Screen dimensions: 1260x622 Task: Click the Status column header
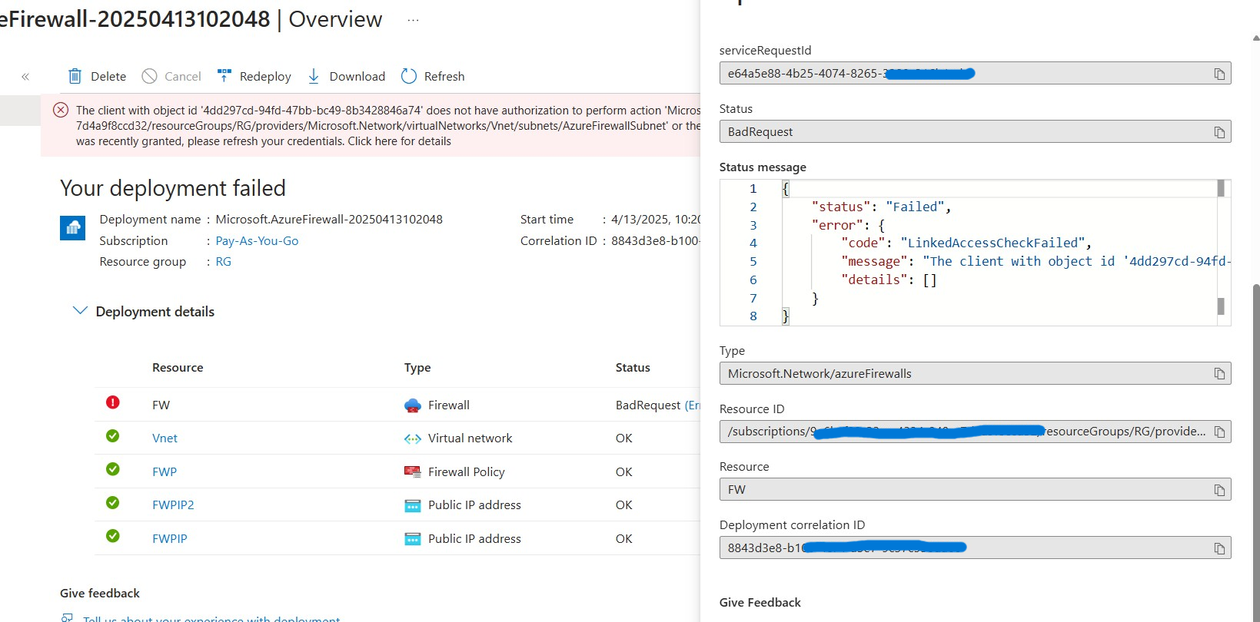(633, 367)
